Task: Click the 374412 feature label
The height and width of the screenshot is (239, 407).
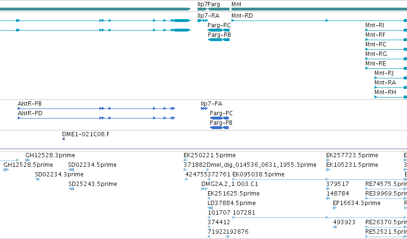Action: click(219, 222)
